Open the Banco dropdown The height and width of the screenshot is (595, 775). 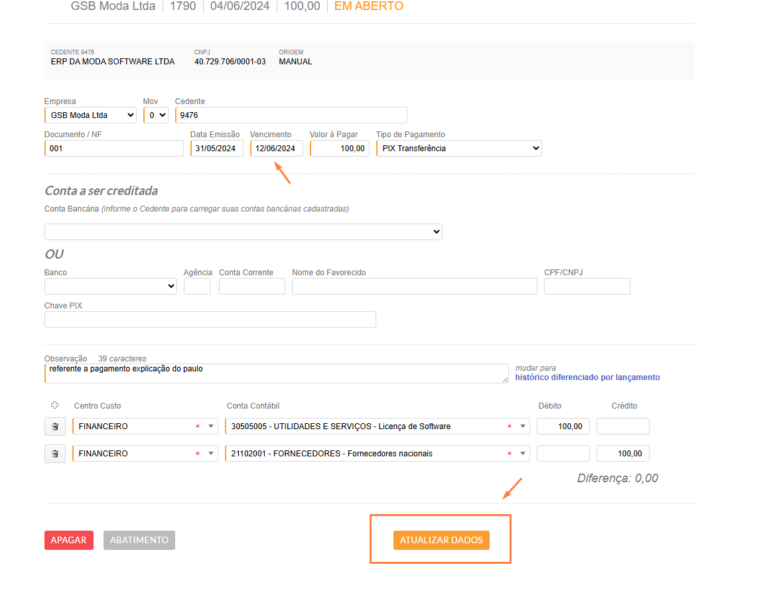110,286
